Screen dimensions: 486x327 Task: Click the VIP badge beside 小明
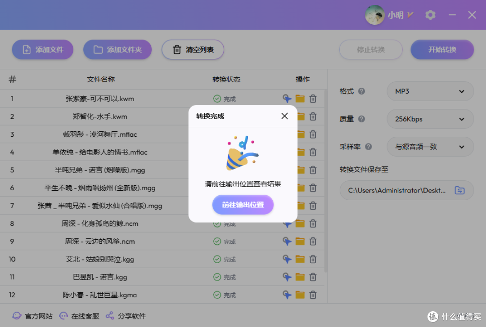[410, 15]
